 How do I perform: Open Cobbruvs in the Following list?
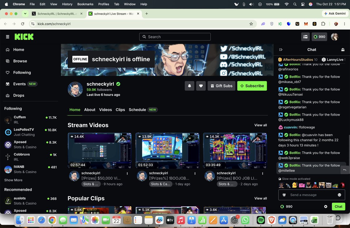30,157
